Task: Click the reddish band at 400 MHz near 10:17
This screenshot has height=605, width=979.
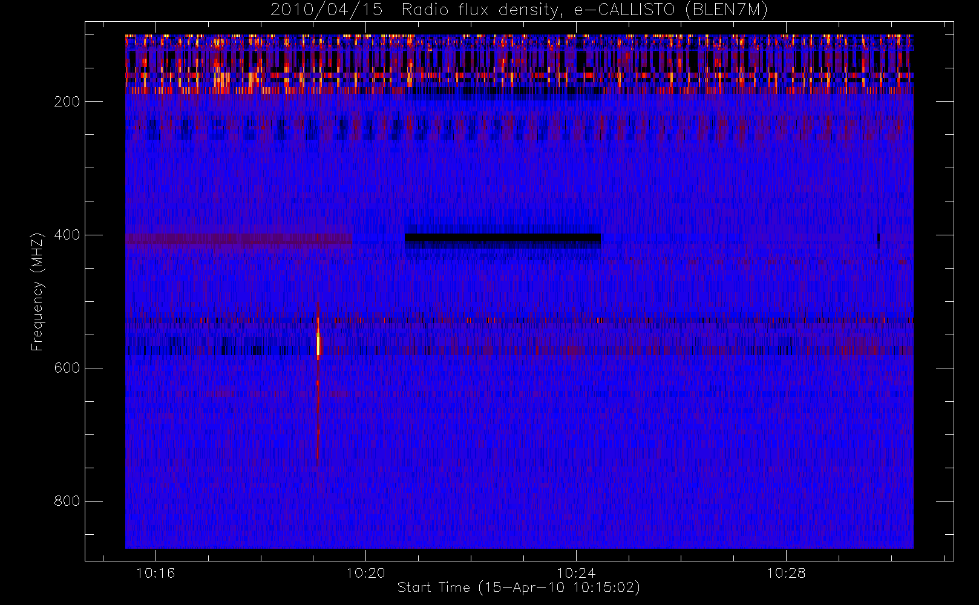Action: [x=239, y=240]
